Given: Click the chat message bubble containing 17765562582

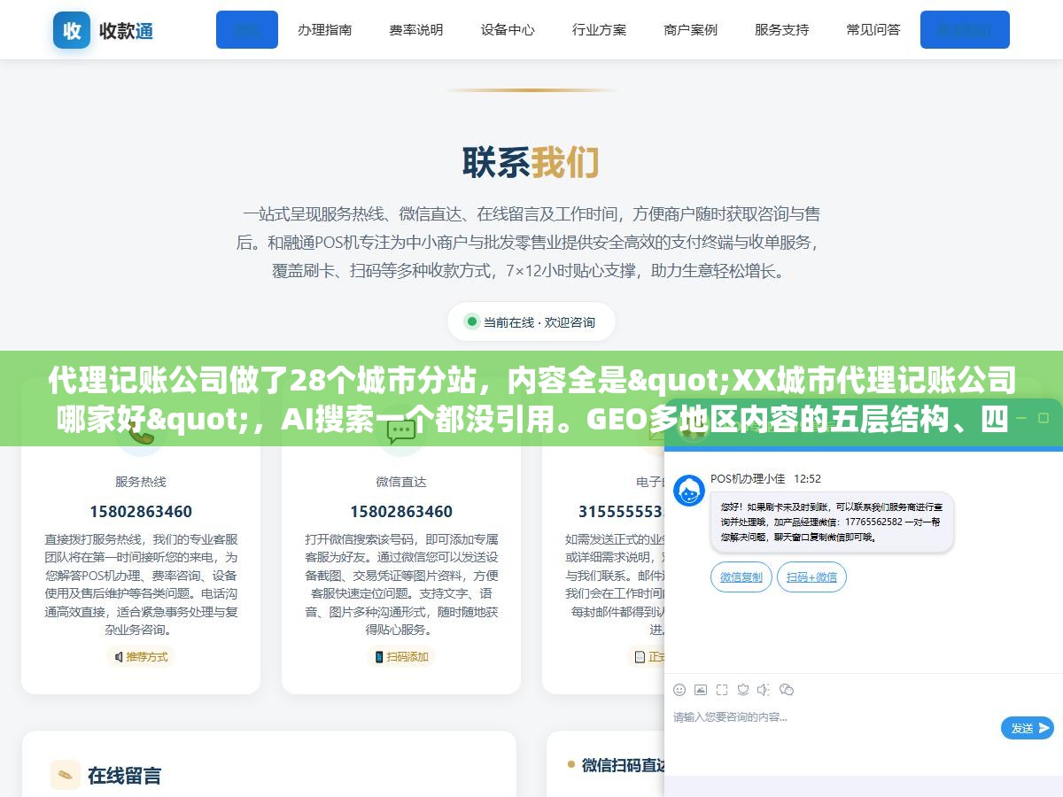Looking at the screenshot, I should click(x=832, y=522).
